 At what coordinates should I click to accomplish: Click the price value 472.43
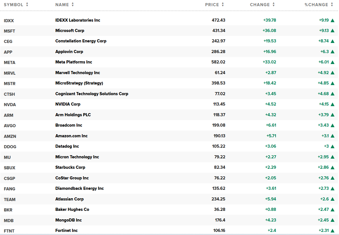click(219, 20)
